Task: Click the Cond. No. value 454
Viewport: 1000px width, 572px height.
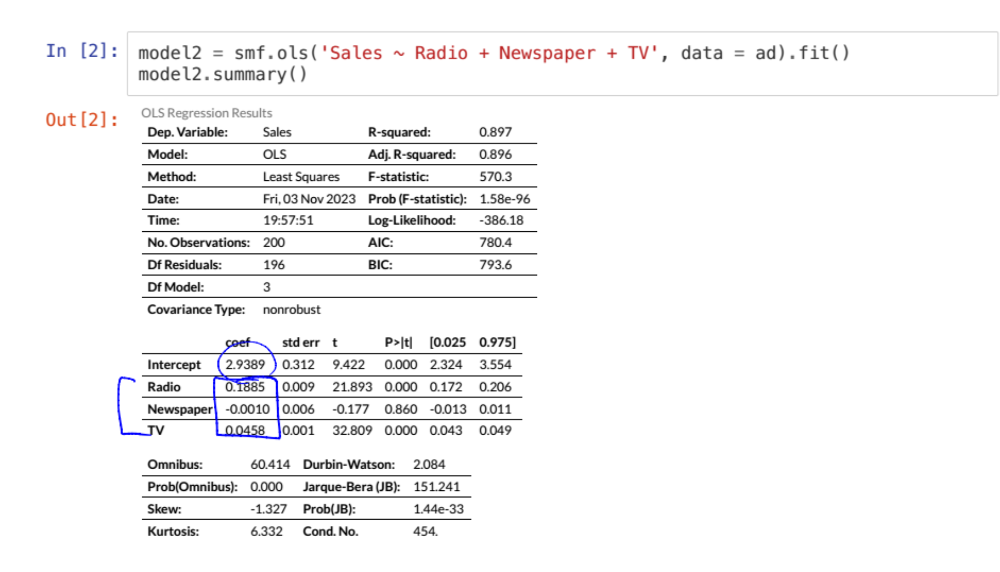Action: coord(425,531)
